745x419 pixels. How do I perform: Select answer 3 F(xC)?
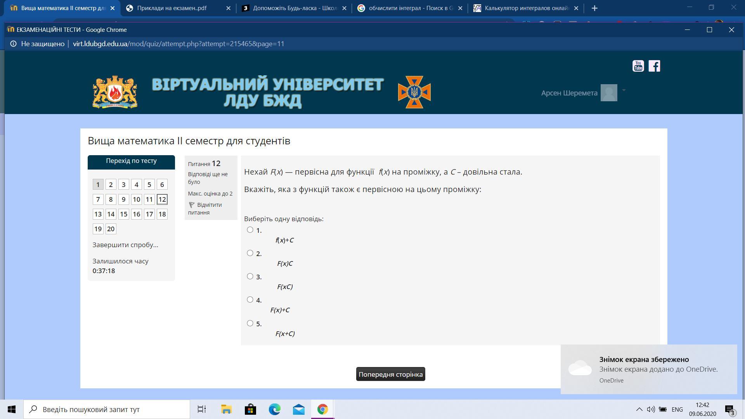(250, 276)
